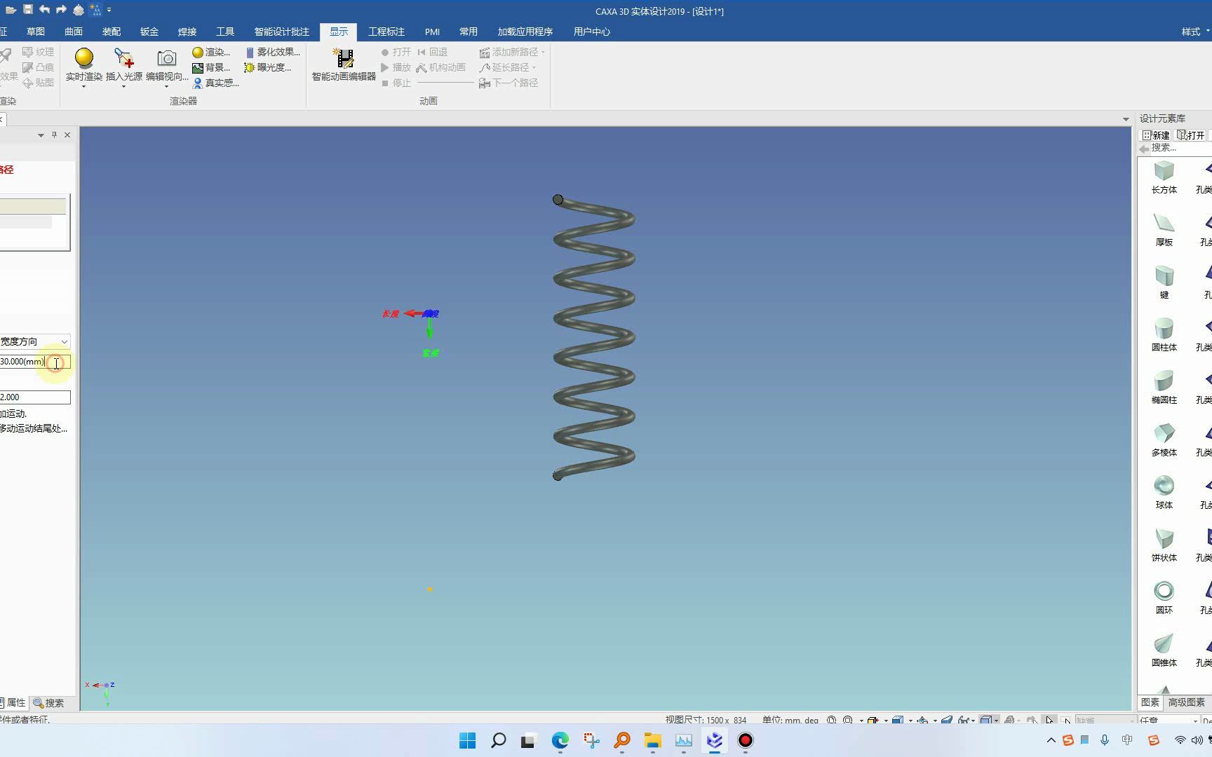The image size is (1212, 757).
Task: Open the direction dropdown showing 宽度方向
Action: [64, 341]
